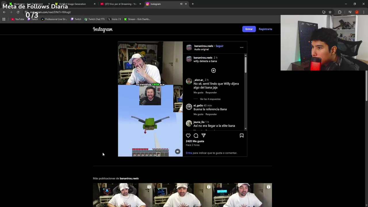Switch to Vivo por el Streaming tab

pyautogui.click(x=120, y=4)
